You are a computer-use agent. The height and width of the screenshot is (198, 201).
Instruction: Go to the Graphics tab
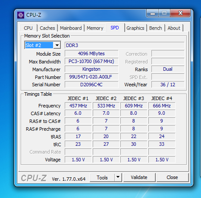tap(135, 28)
